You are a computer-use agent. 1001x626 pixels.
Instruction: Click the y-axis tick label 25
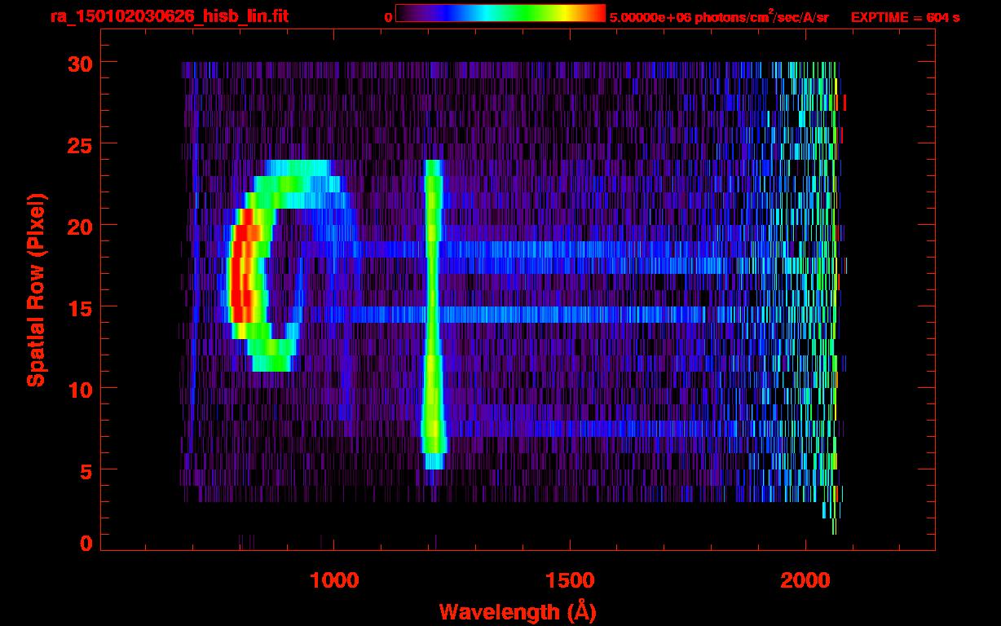pyautogui.click(x=78, y=144)
